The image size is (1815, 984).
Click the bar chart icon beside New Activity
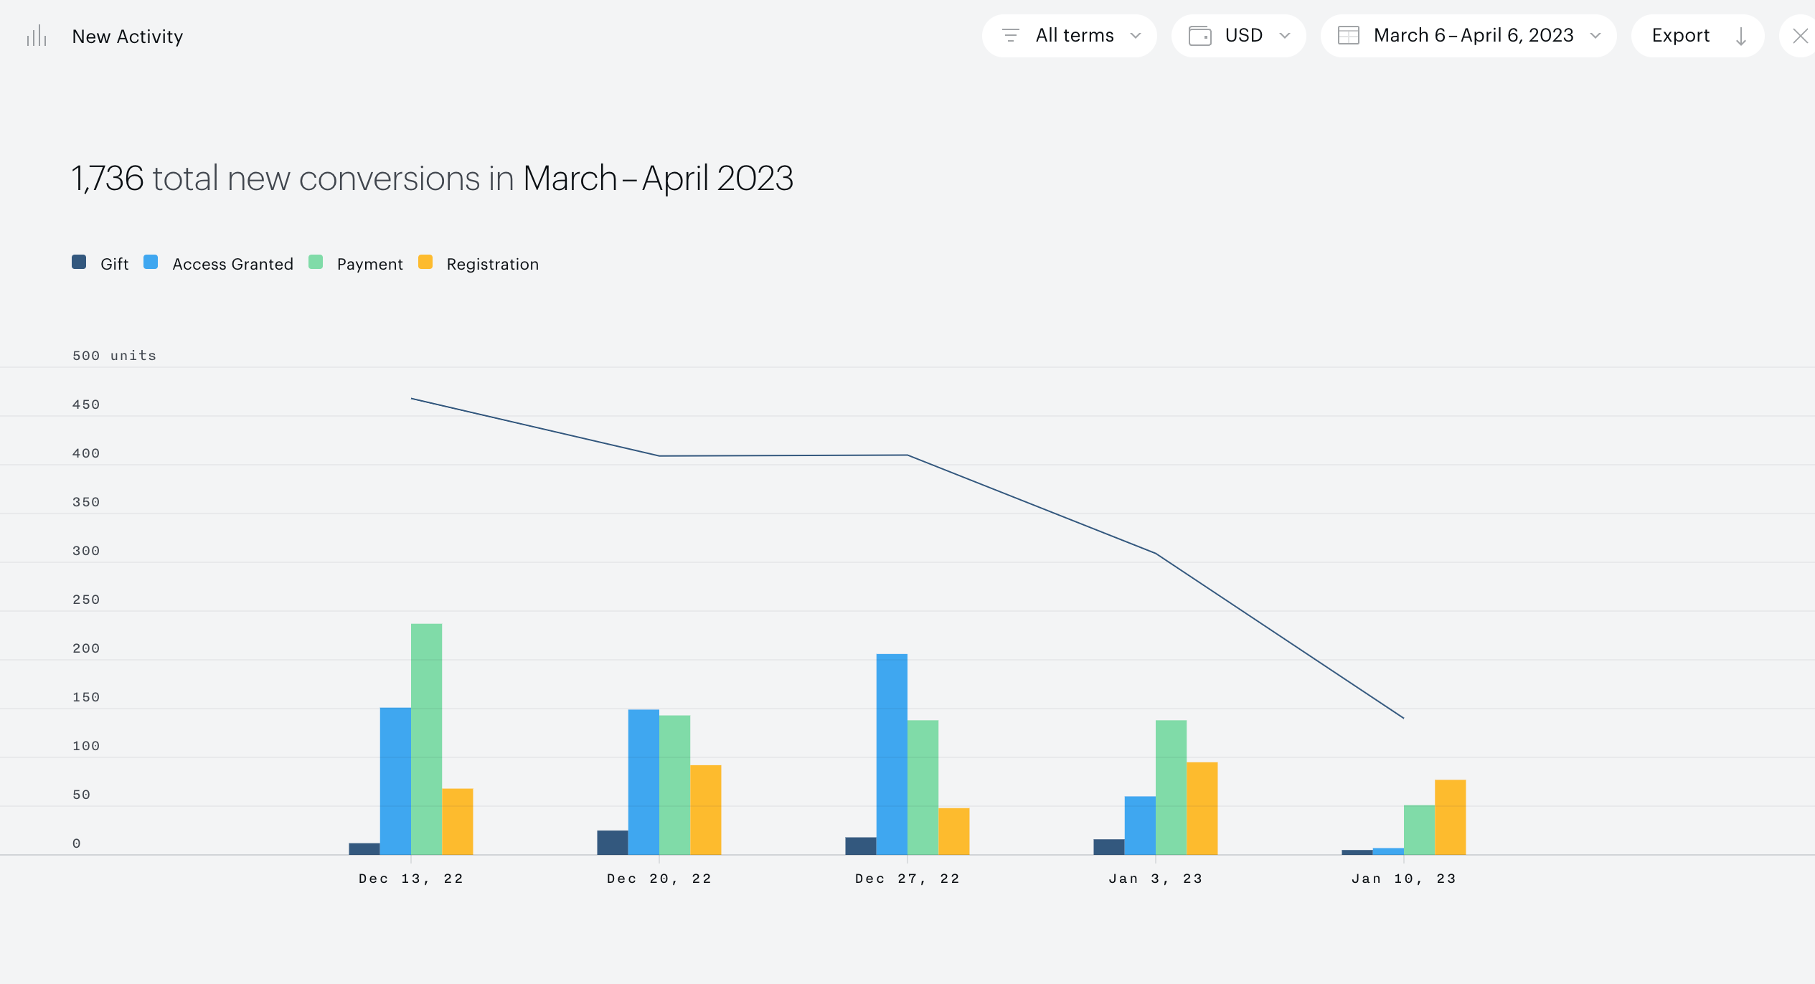click(x=37, y=36)
